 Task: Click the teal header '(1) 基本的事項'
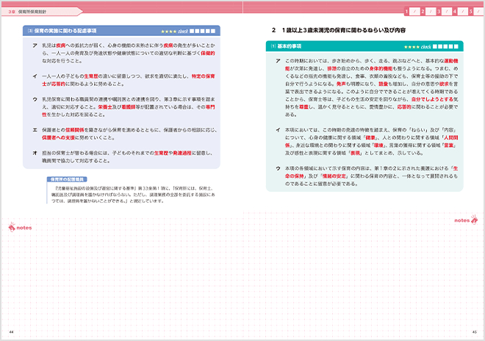(364, 46)
